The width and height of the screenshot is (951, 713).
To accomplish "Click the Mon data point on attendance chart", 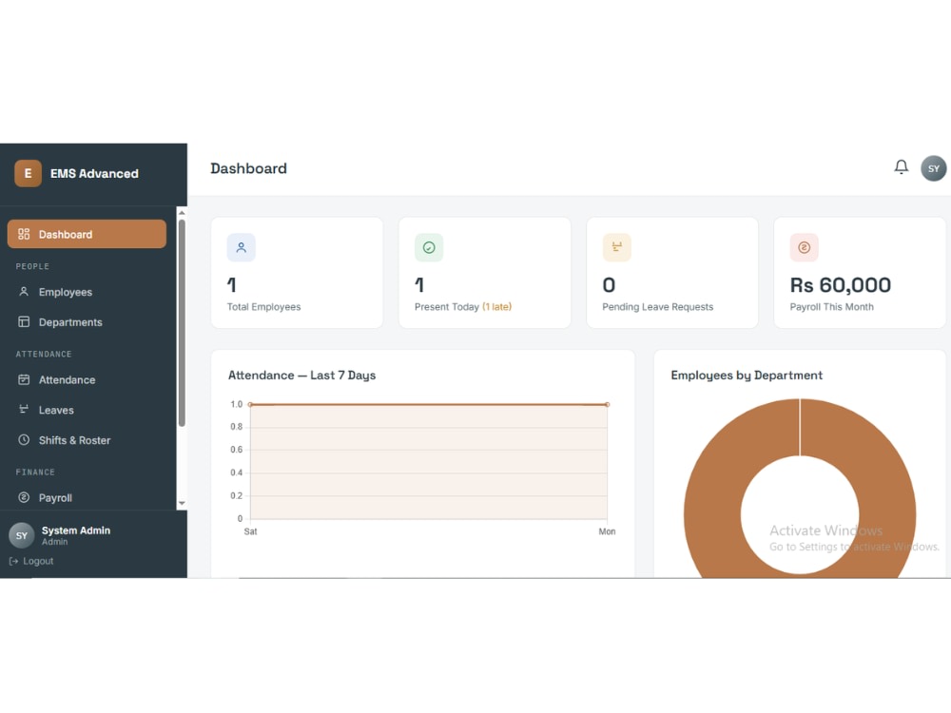I will point(607,404).
